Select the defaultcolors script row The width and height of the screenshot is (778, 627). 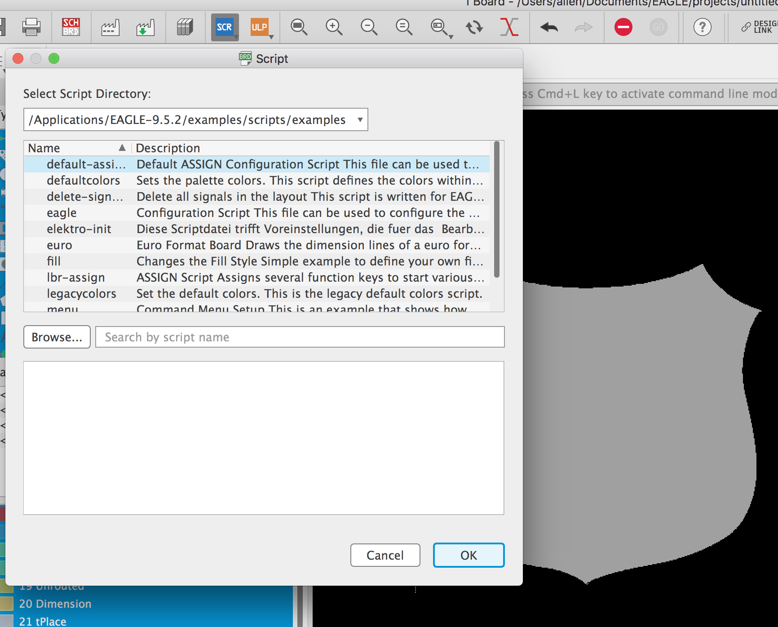[x=257, y=180]
